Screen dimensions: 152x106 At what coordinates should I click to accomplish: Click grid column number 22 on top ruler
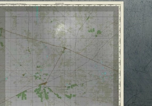point(116,6)
